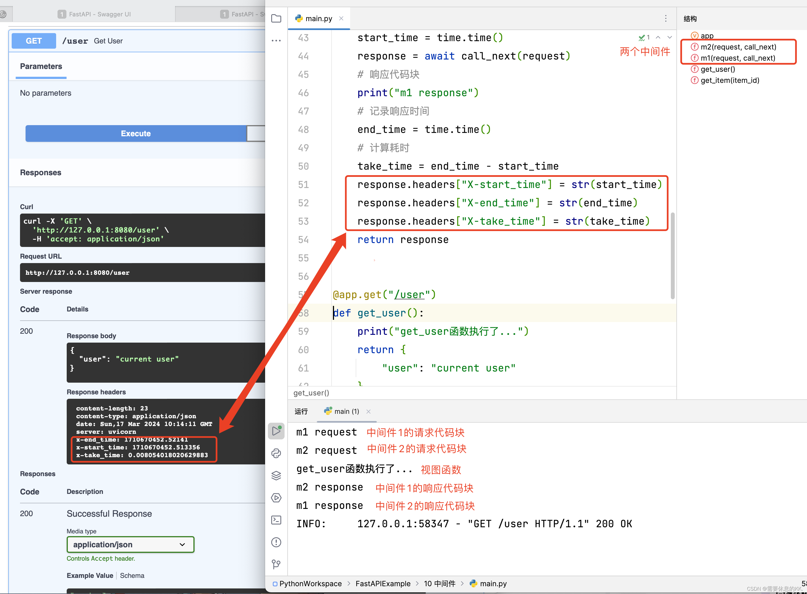Viewport: 807px width, 594px height.
Task: Select get_user() in structure panel
Action: (713, 69)
